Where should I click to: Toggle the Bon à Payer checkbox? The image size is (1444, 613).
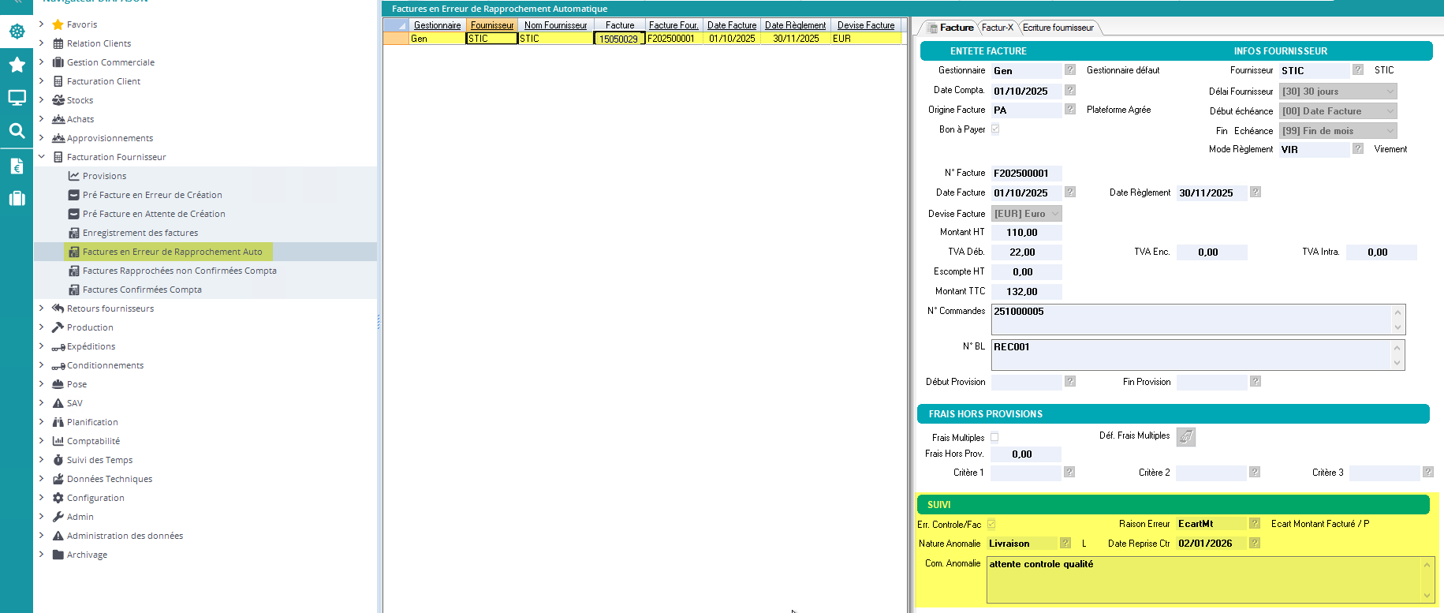point(995,129)
